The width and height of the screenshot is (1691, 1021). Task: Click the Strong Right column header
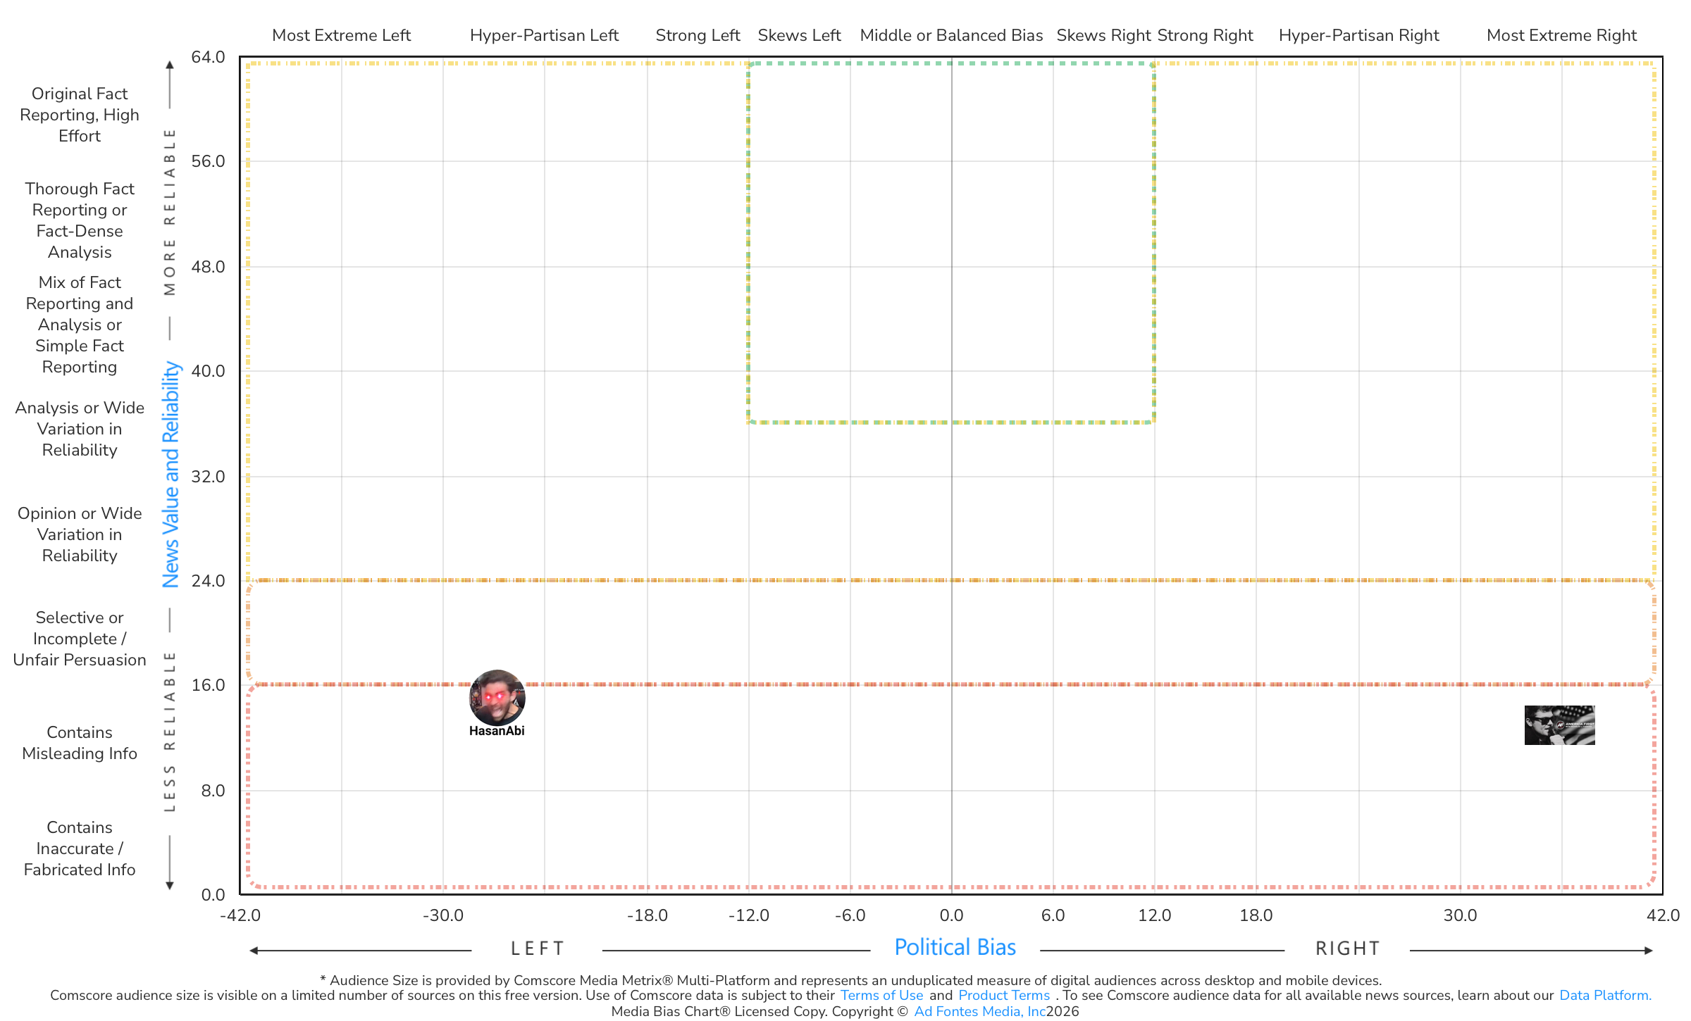coord(1205,35)
